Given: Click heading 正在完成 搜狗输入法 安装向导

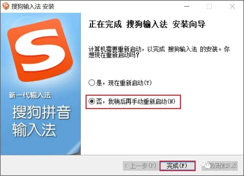Looking at the screenshot, I should pyautogui.click(x=147, y=24).
